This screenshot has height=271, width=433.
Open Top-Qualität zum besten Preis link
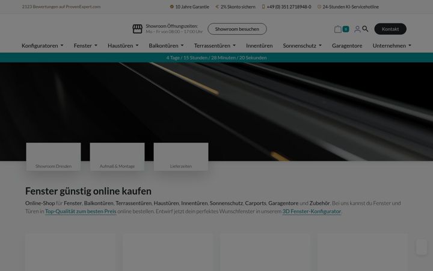(81, 211)
